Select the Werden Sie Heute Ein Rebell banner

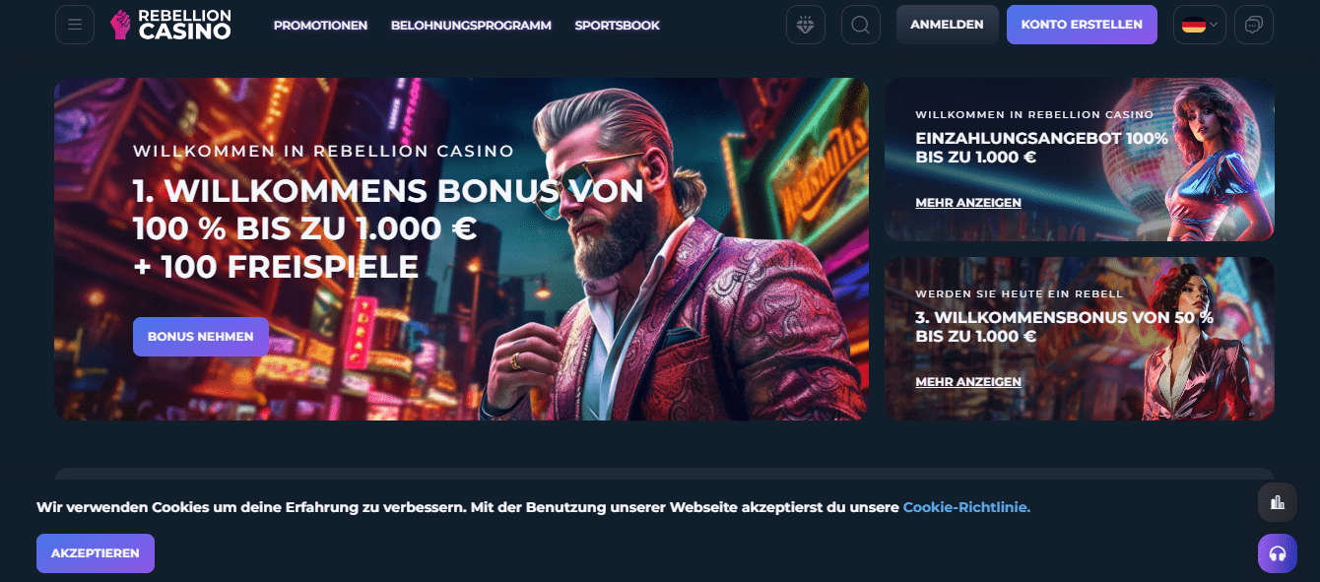click(1080, 339)
